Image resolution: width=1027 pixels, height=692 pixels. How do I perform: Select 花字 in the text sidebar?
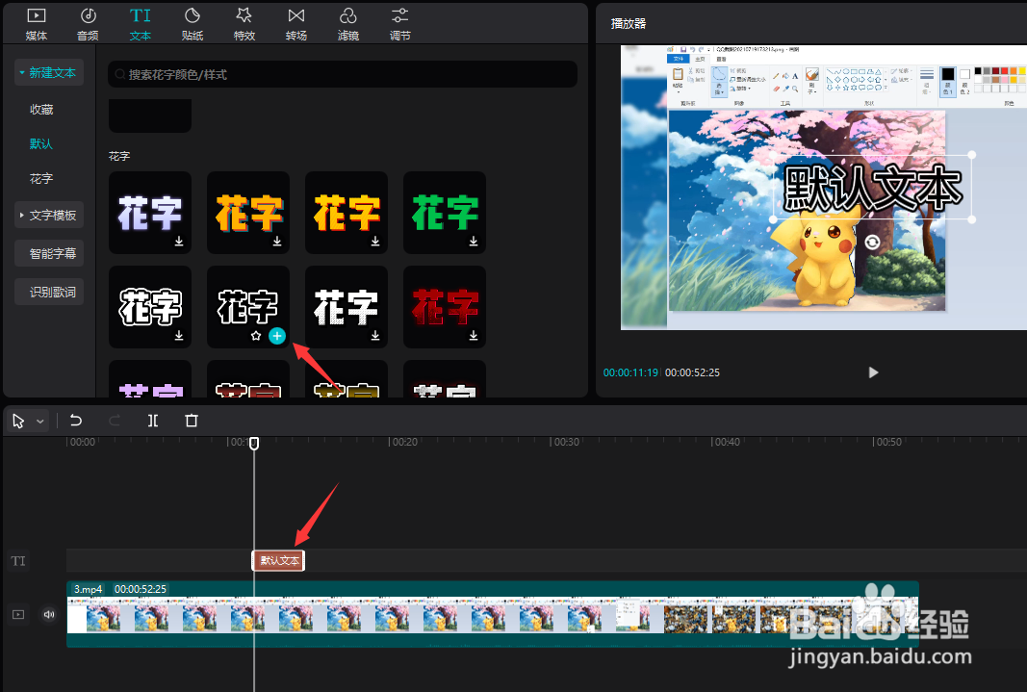pyautogui.click(x=41, y=178)
